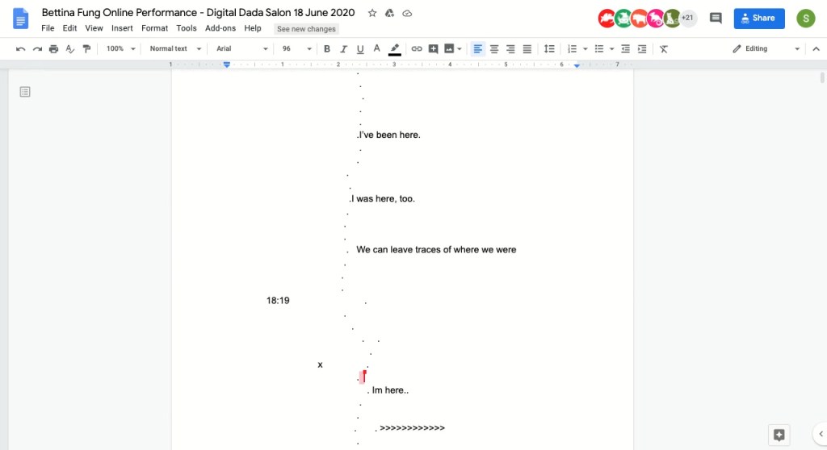
Task: Print the document using printer icon
Action: pyautogui.click(x=53, y=49)
